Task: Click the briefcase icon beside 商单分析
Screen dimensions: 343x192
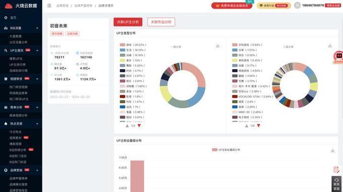Action: 6,108
